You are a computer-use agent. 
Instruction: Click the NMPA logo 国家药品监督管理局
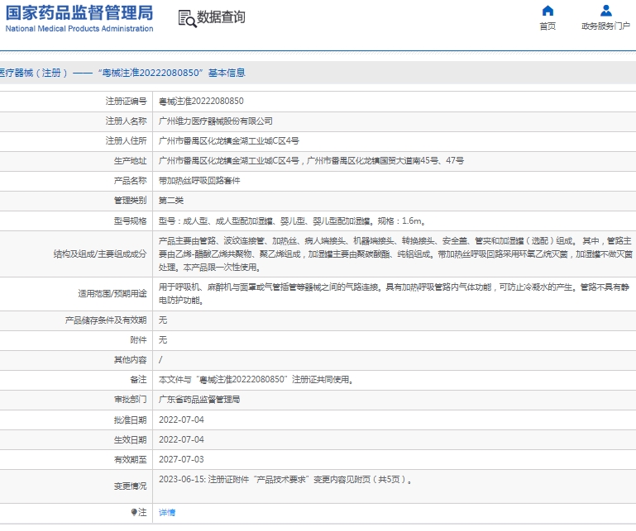click(x=79, y=13)
